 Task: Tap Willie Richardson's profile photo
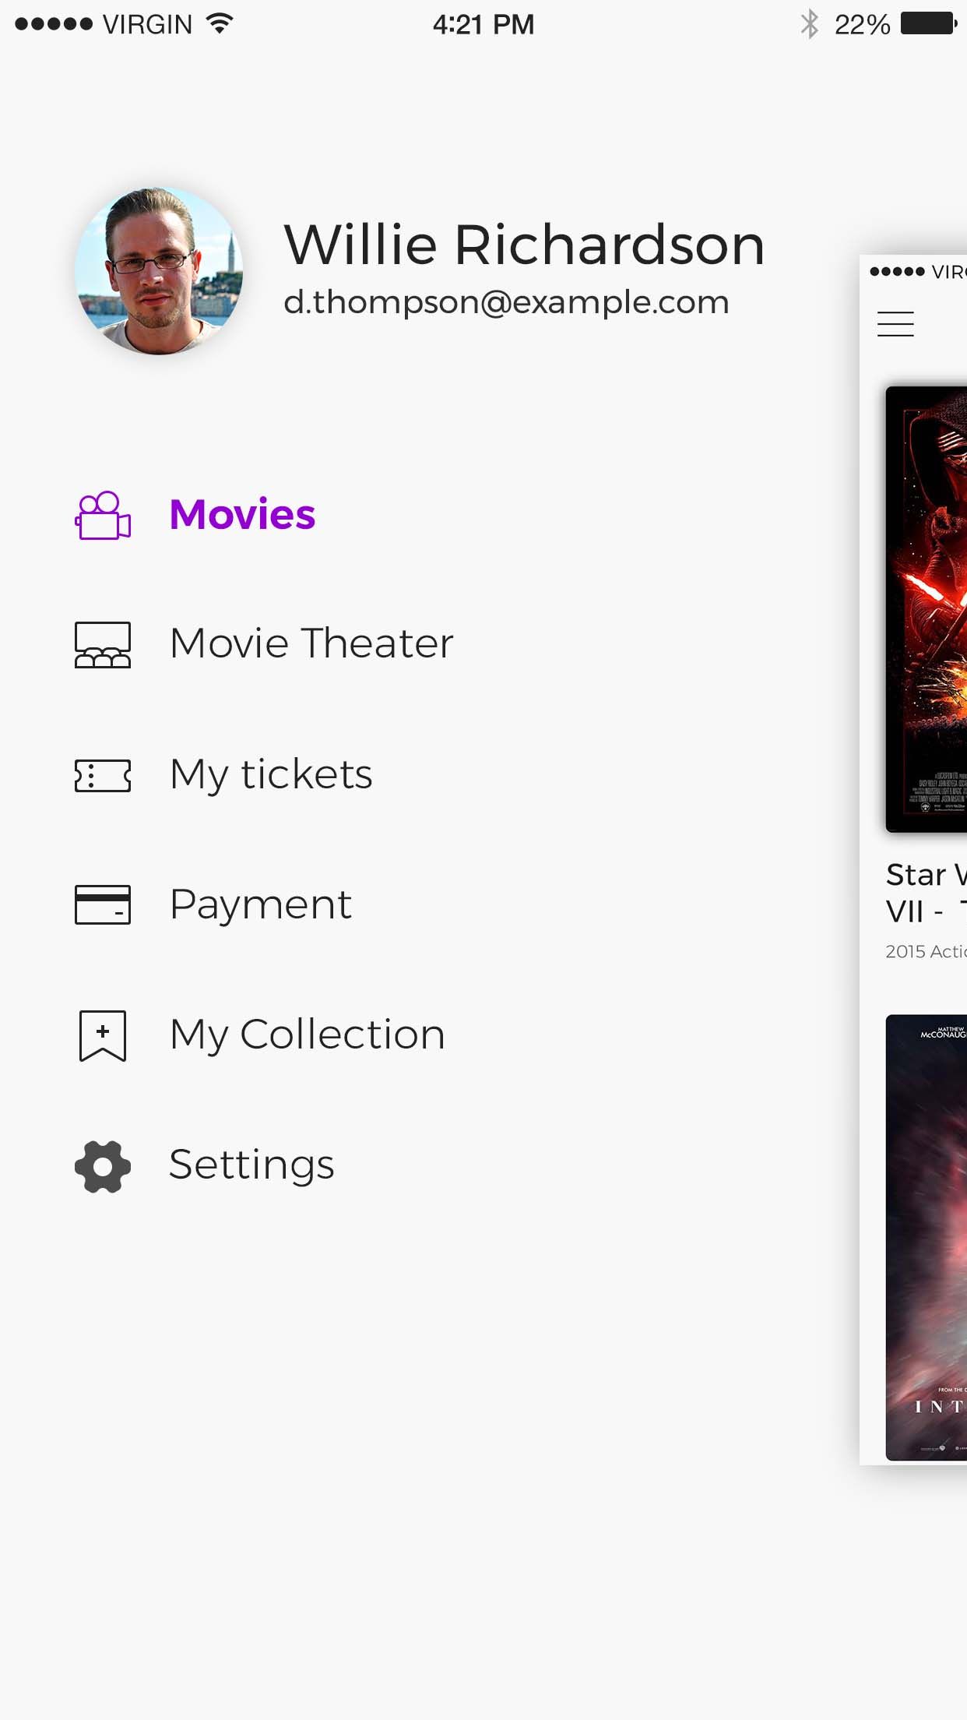tap(159, 271)
